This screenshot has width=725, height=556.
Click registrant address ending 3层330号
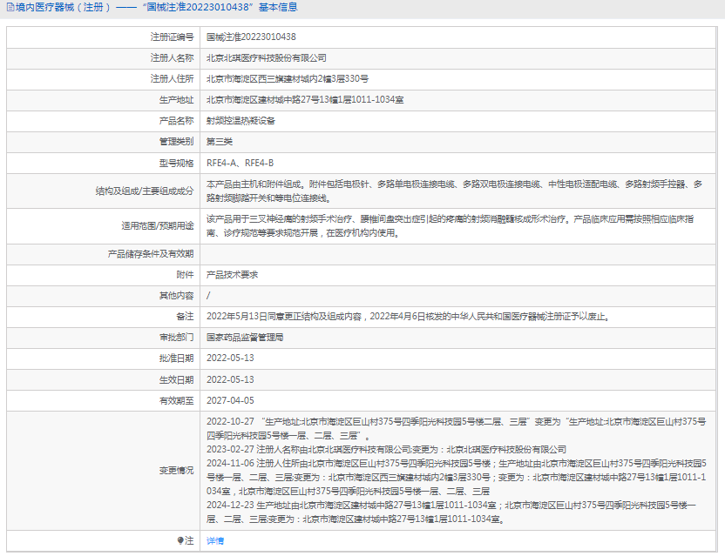pos(288,79)
